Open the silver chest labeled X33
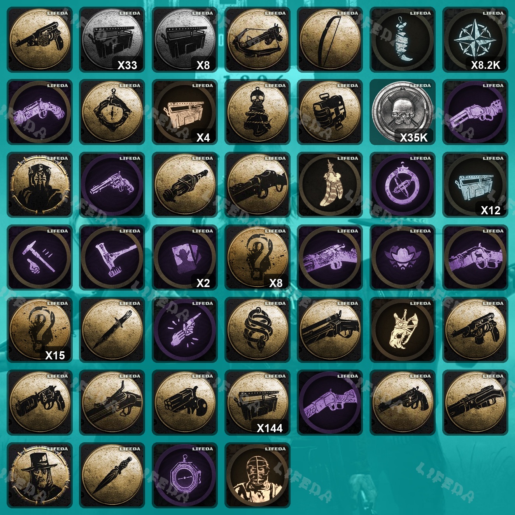 (112, 39)
